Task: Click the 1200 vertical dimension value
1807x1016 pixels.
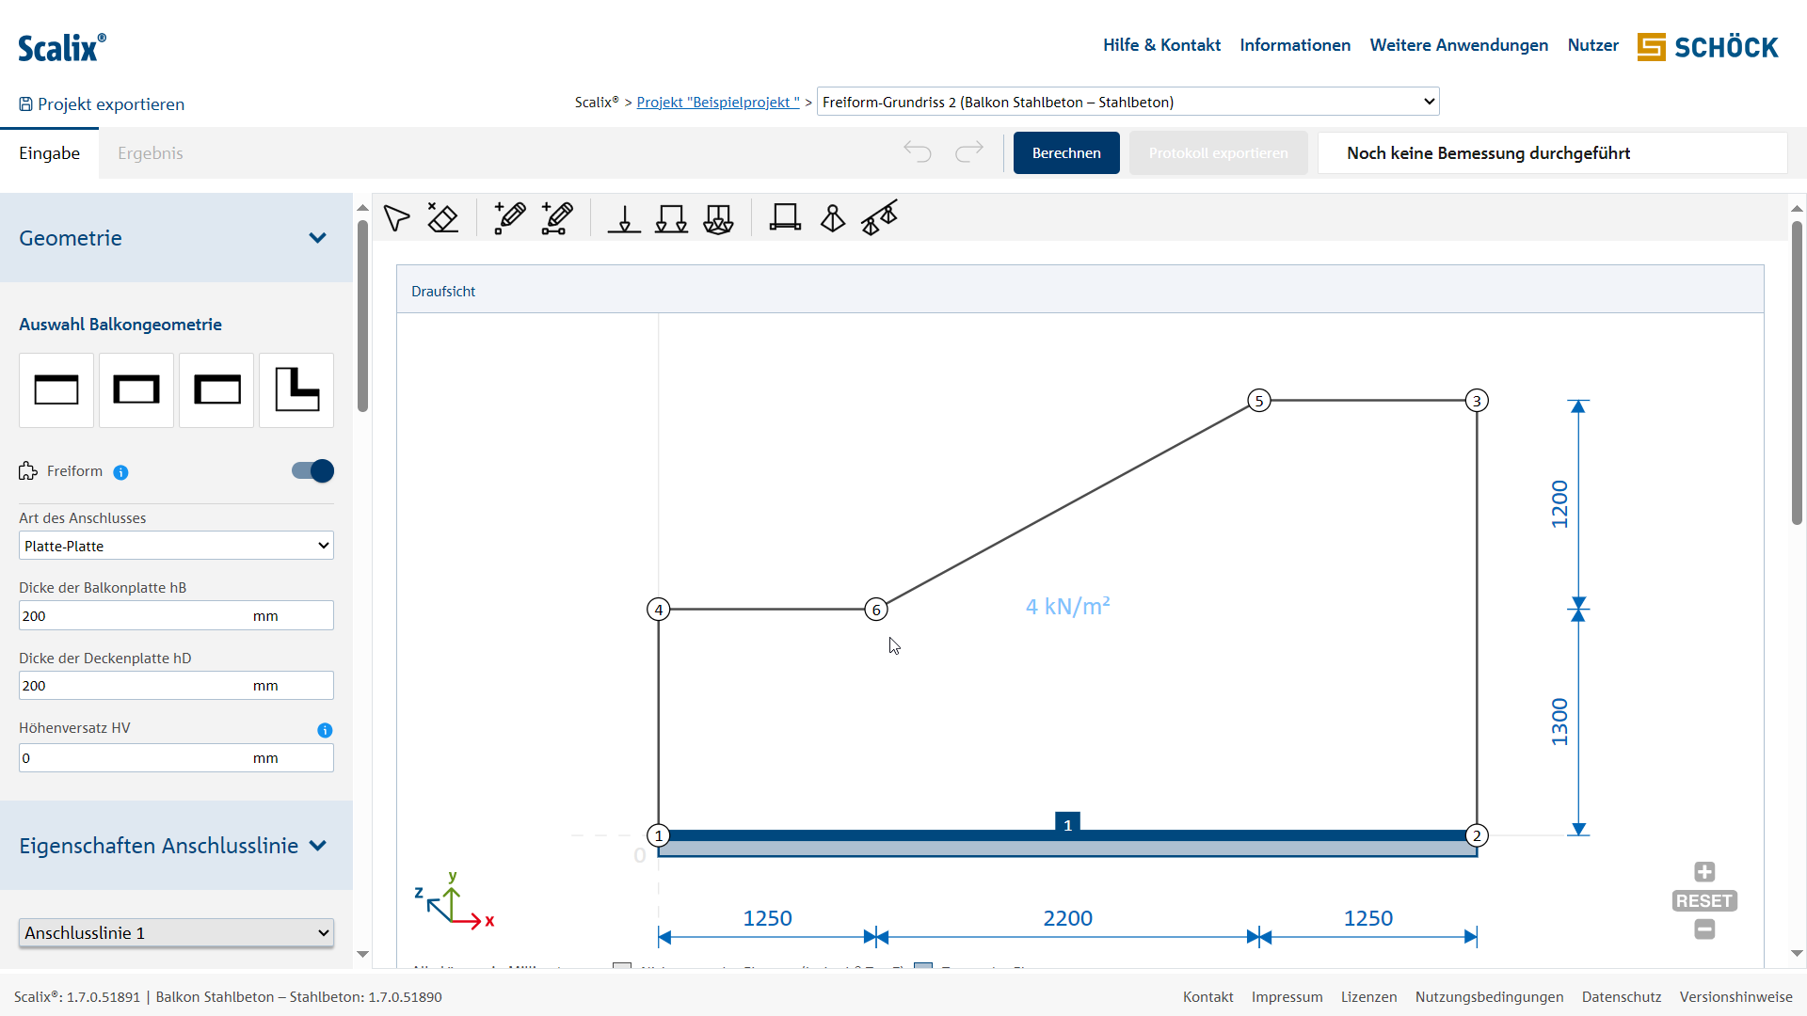Action: 1559,504
